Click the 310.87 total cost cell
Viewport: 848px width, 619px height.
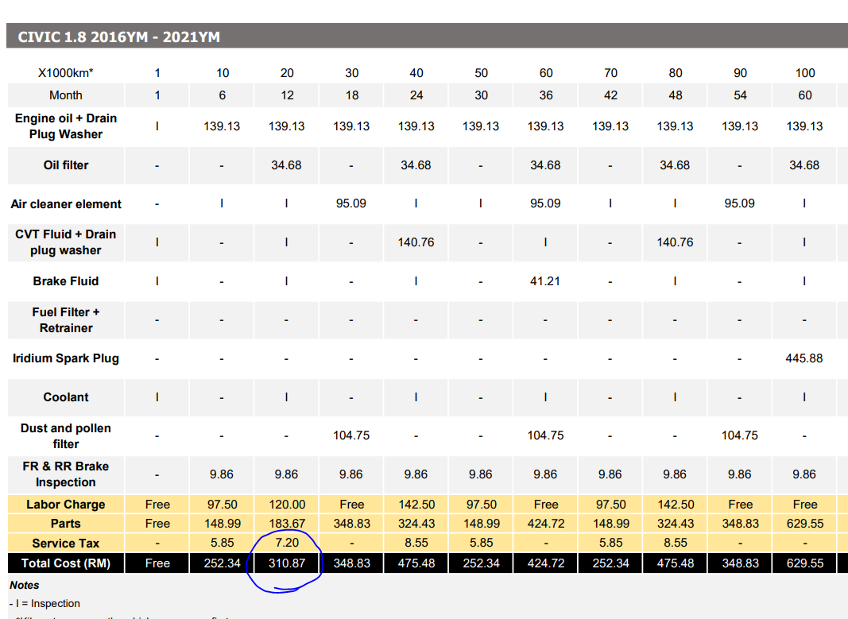(x=287, y=563)
